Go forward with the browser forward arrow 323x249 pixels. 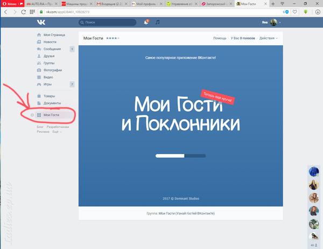[x=15, y=12]
